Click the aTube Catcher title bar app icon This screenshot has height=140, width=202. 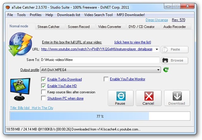pos(8,7)
